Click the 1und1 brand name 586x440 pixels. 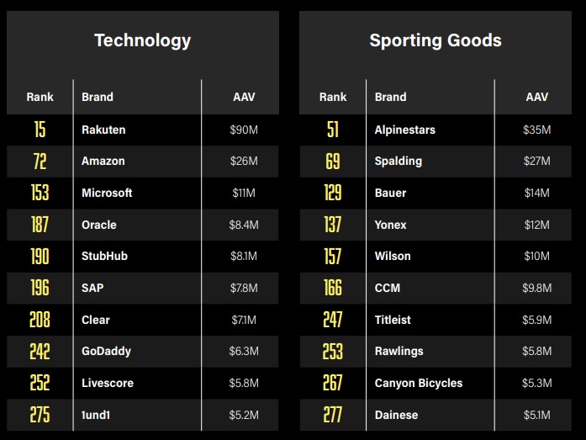coord(98,415)
